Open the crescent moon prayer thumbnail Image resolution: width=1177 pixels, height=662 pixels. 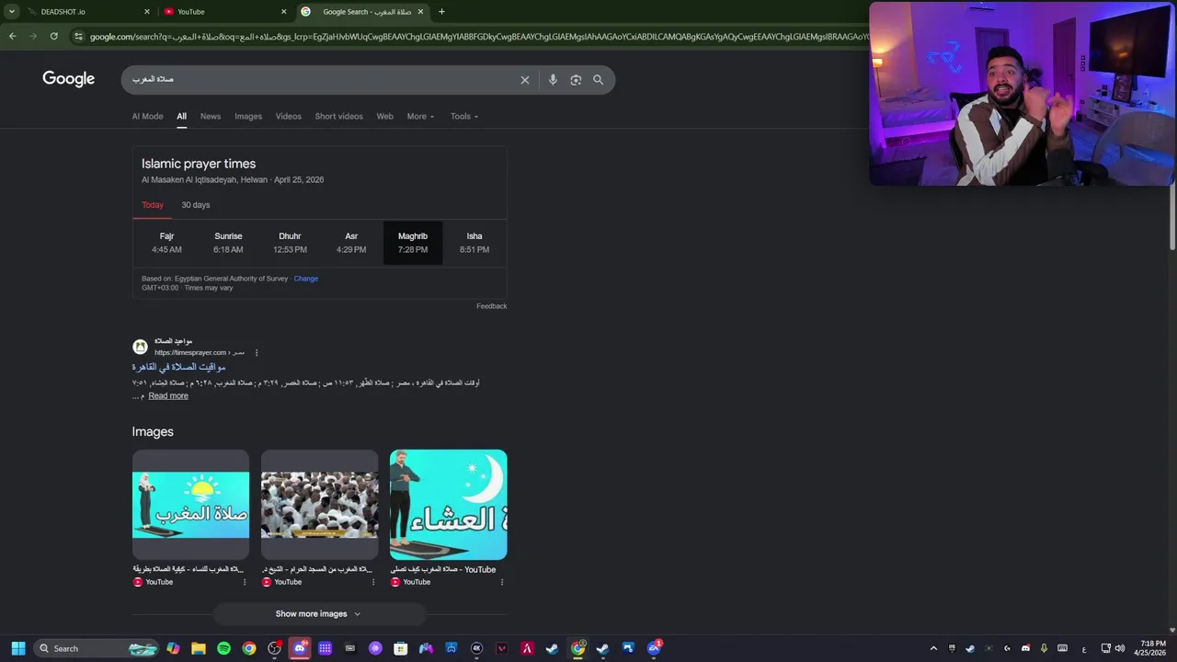point(448,505)
